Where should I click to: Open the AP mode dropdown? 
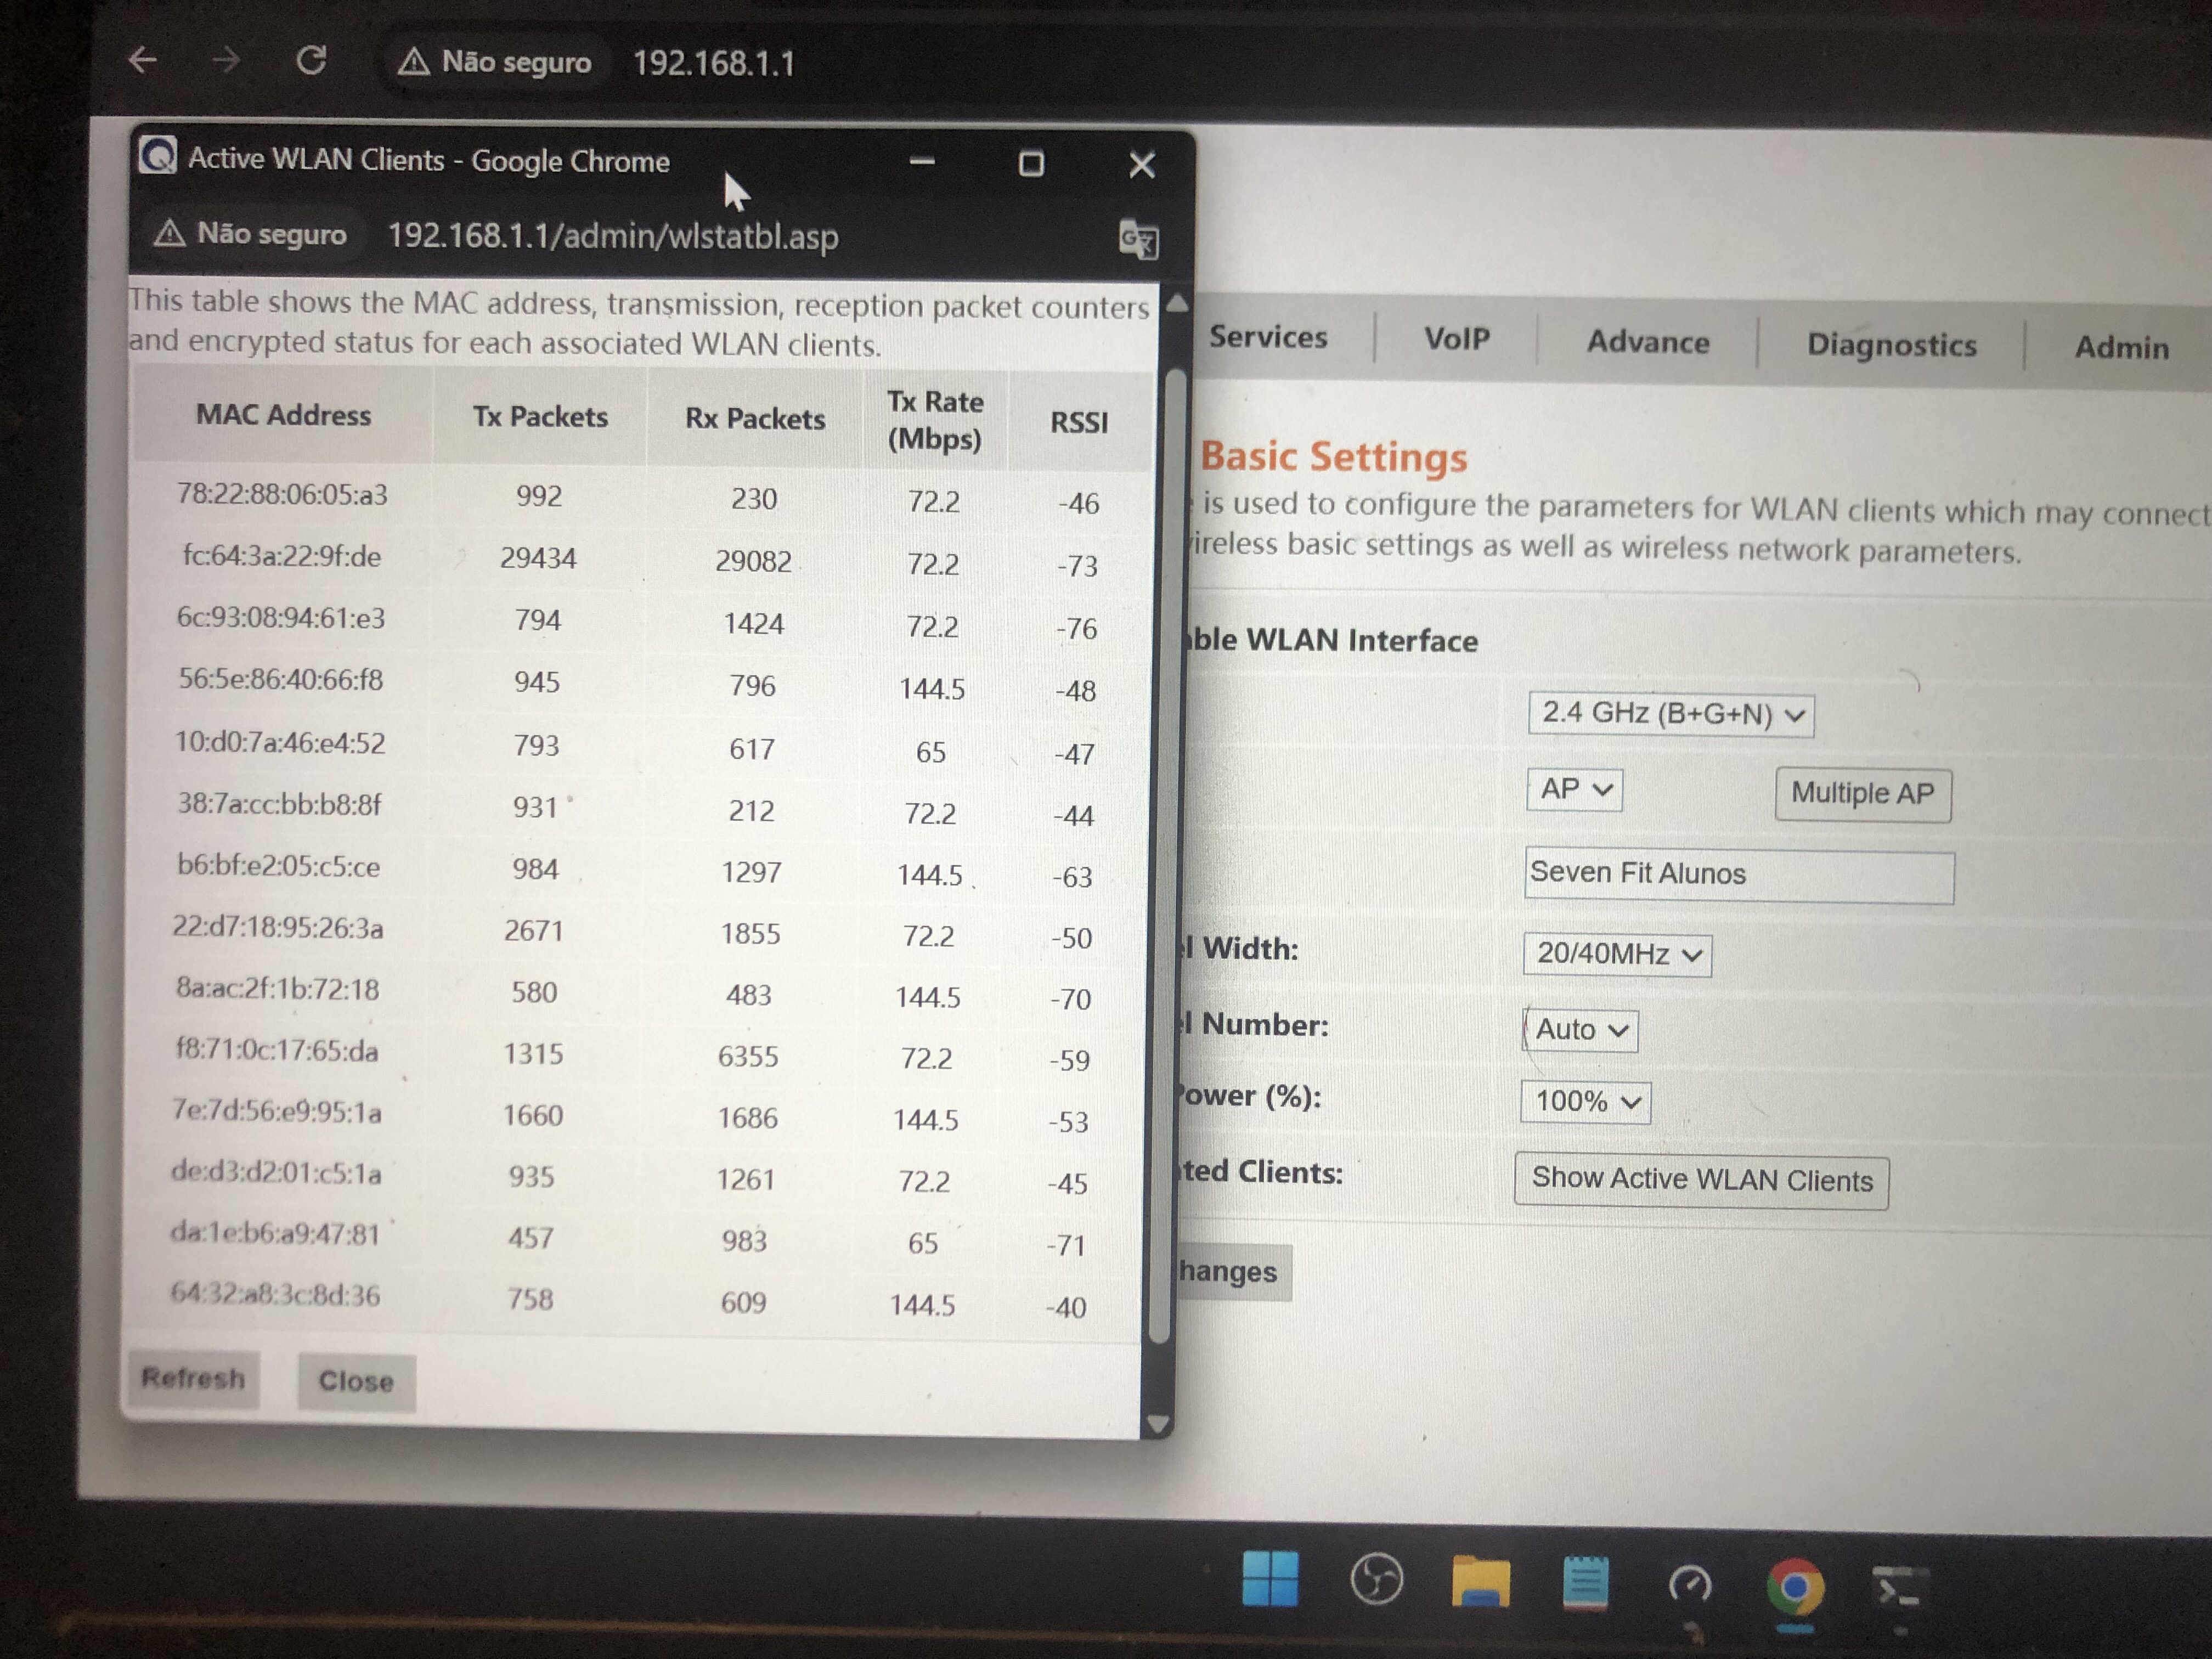pyautogui.click(x=1574, y=790)
